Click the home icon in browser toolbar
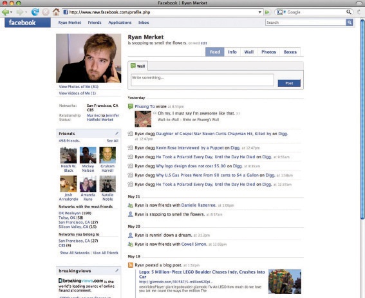Screen dimensions: 365x298 (x=56, y=12)
